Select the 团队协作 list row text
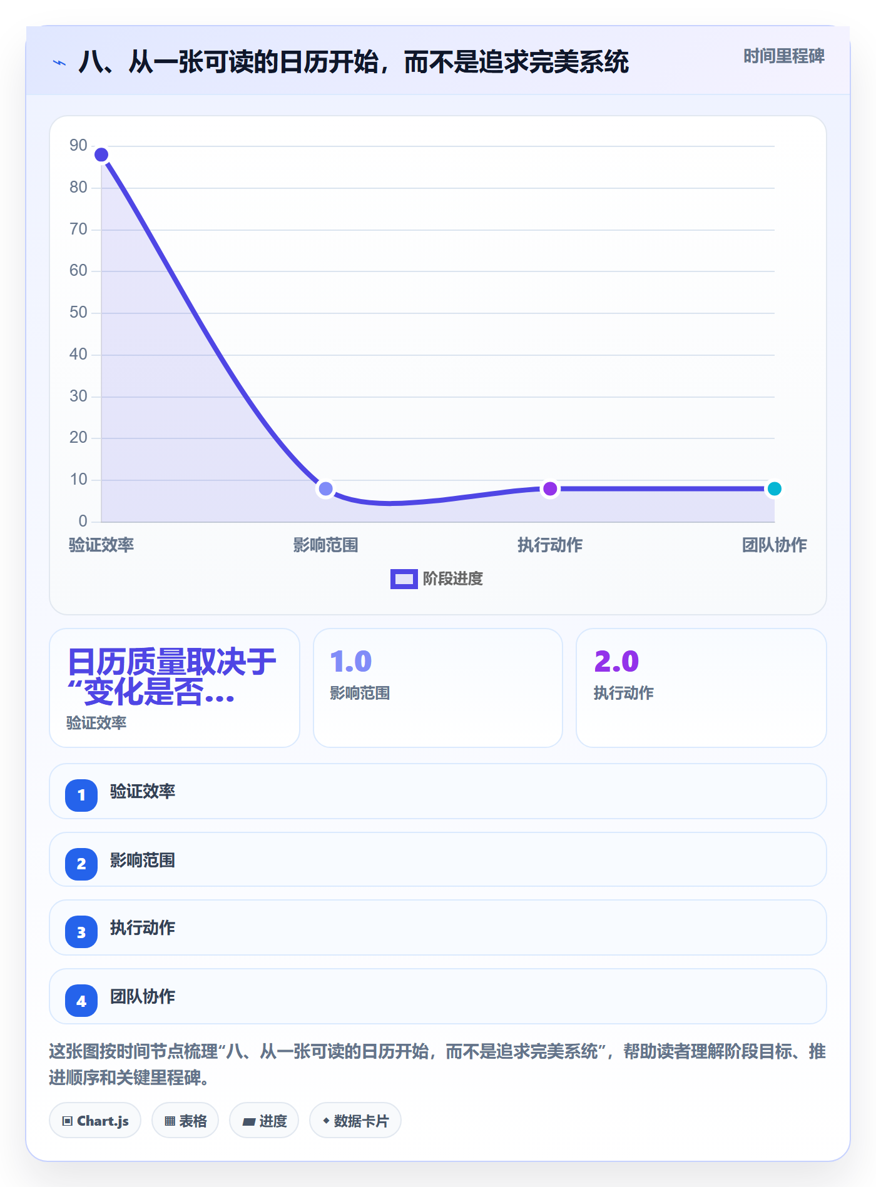876x1187 pixels. 143,997
